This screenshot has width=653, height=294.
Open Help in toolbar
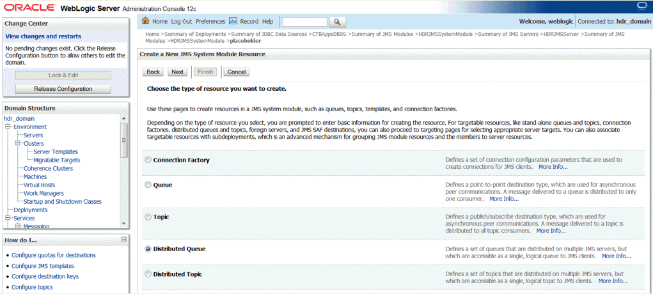click(x=267, y=21)
